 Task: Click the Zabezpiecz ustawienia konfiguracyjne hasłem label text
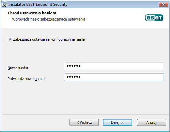[50, 39]
